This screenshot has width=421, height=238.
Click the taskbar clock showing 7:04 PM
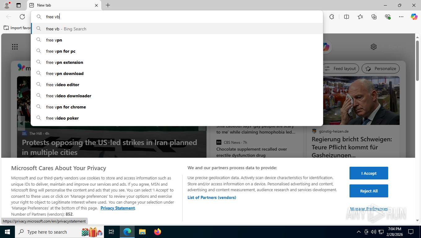pos(395,232)
